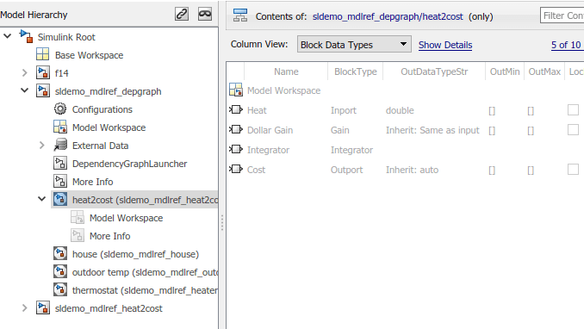
Task: Select the DependencyGraphLauncher tree item
Action: coord(129,164)
